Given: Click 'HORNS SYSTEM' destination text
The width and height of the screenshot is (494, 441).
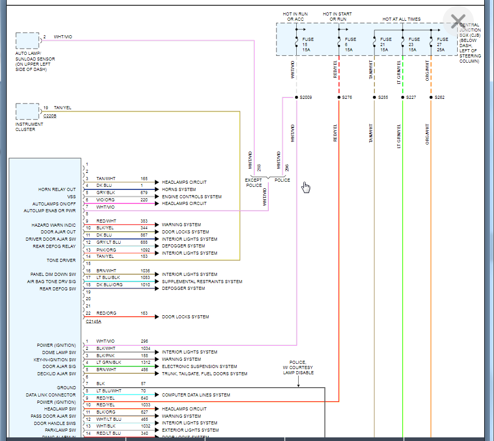Looking at the screenshot, I should click(179, 189).
